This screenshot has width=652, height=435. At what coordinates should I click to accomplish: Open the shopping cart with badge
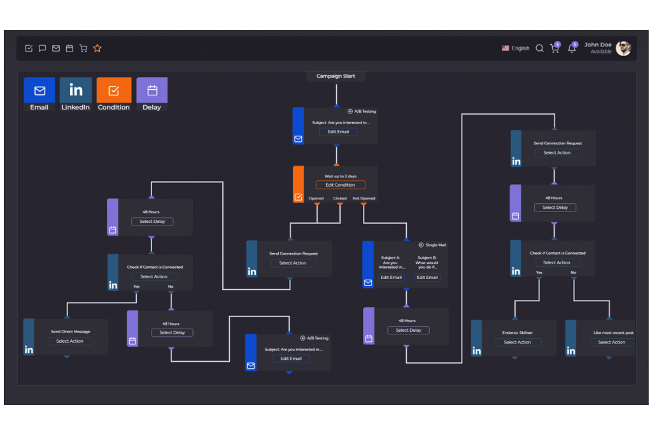[555, 48]
